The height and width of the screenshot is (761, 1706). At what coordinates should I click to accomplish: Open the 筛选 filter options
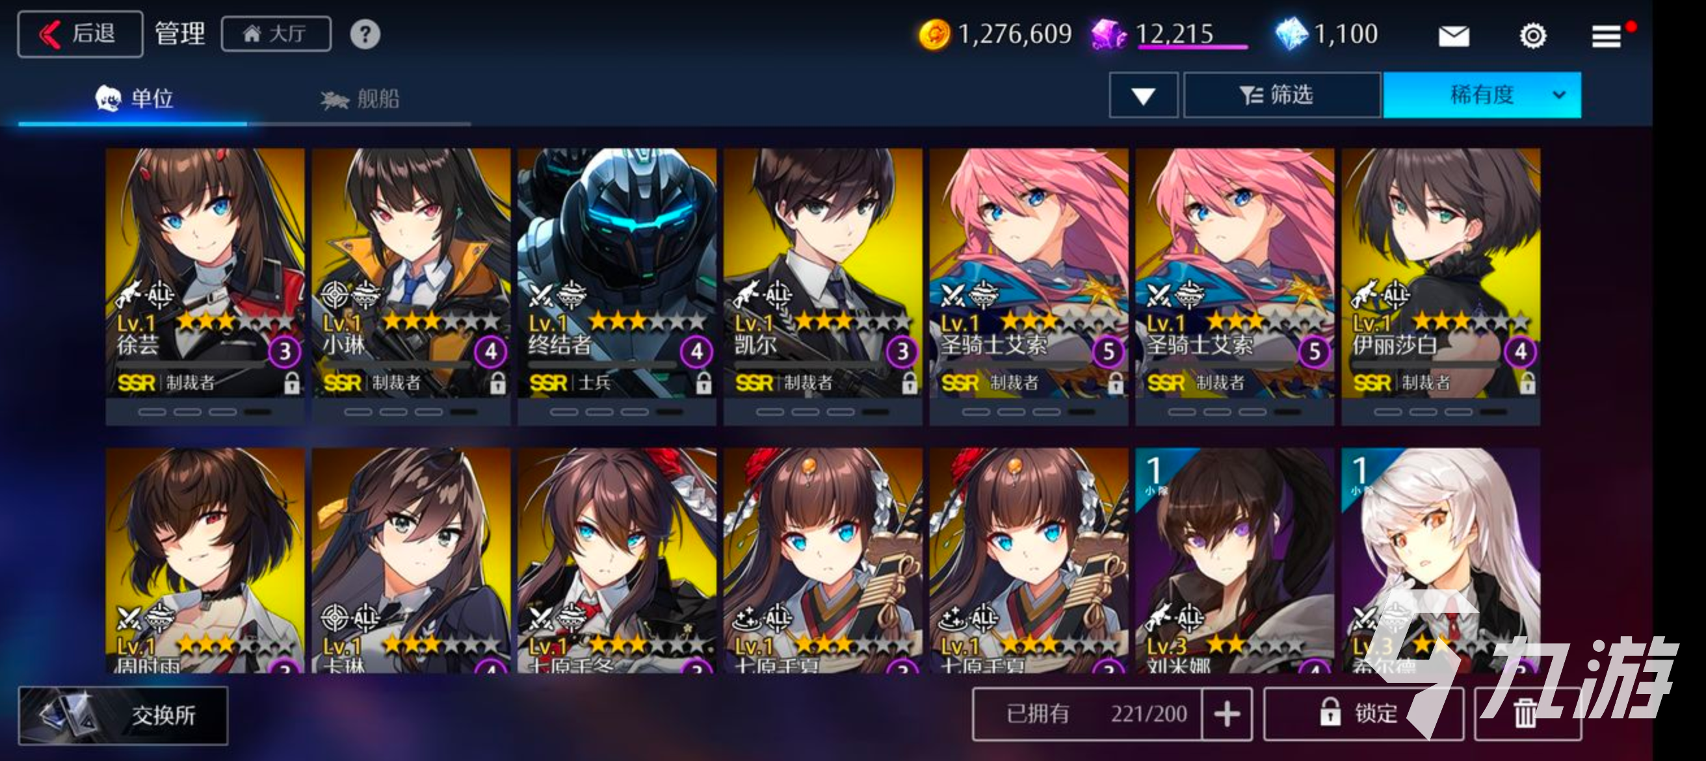(1281, 96)
